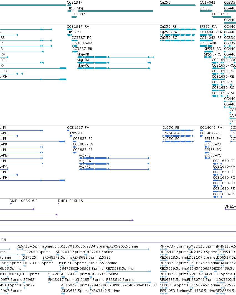Click the RE67204.5prime EST label
236x295 pixels.
[31, 246]
